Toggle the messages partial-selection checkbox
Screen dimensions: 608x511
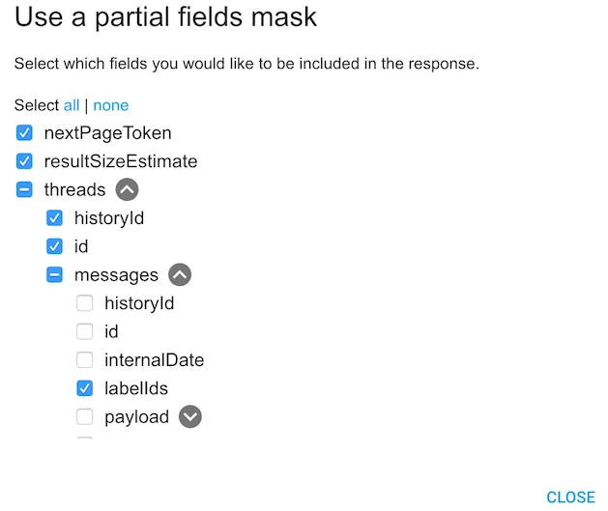click(x=55, y=275)
